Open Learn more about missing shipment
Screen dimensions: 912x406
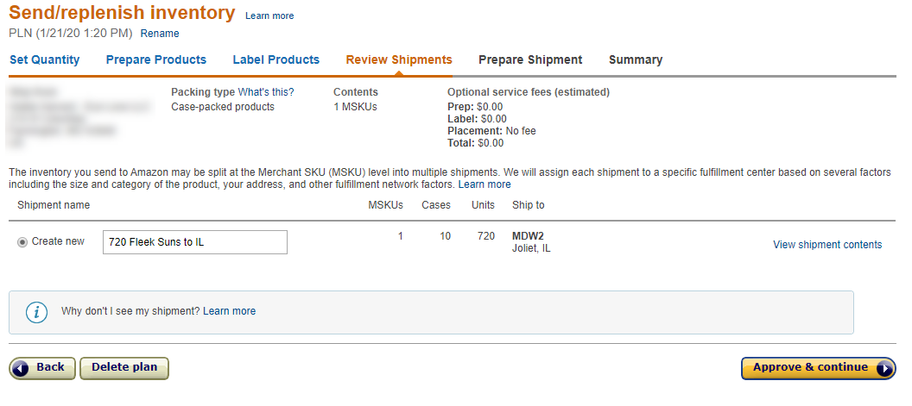[x=229, y=311]
